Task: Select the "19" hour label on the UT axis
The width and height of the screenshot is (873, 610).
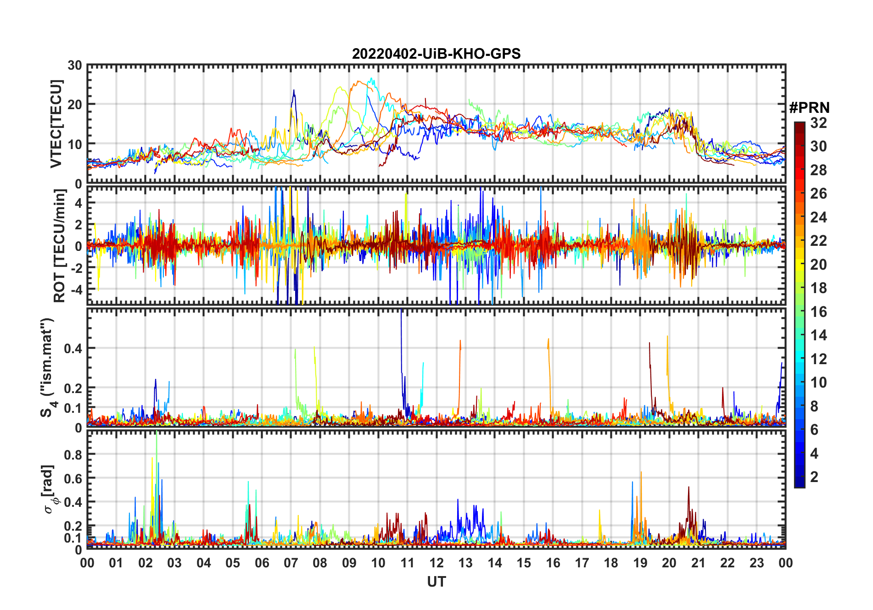Action: (x=640, y=563)
